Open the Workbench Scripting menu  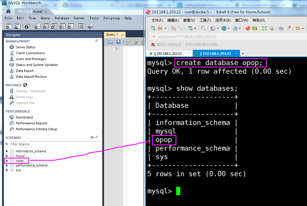click(112, 18)
